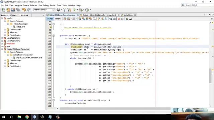Screen dimensions: 214x120
Task: Minimize the Projects window panel
Action: tap(43, 15)
